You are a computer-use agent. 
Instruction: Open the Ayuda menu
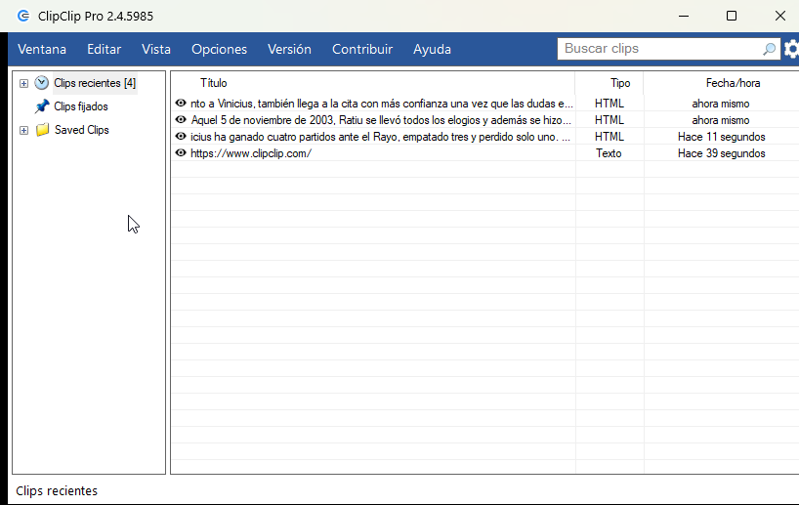tap(432, 49)
